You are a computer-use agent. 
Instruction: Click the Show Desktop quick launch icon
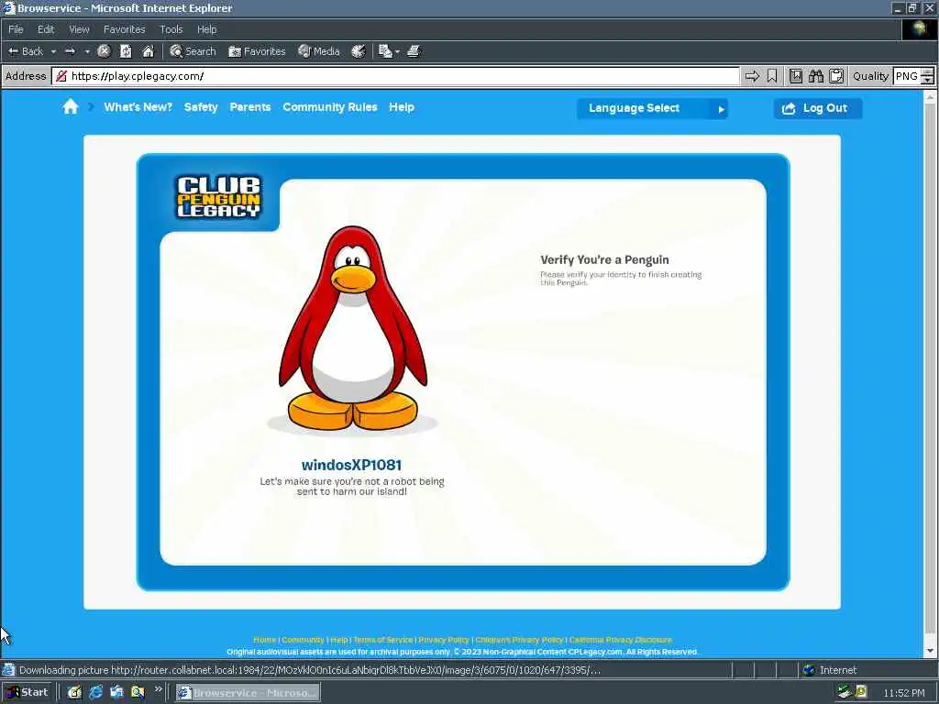(74, 693)
